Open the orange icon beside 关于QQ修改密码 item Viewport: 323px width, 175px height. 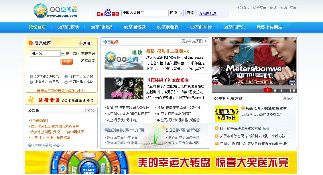click(x=217, y=136)
